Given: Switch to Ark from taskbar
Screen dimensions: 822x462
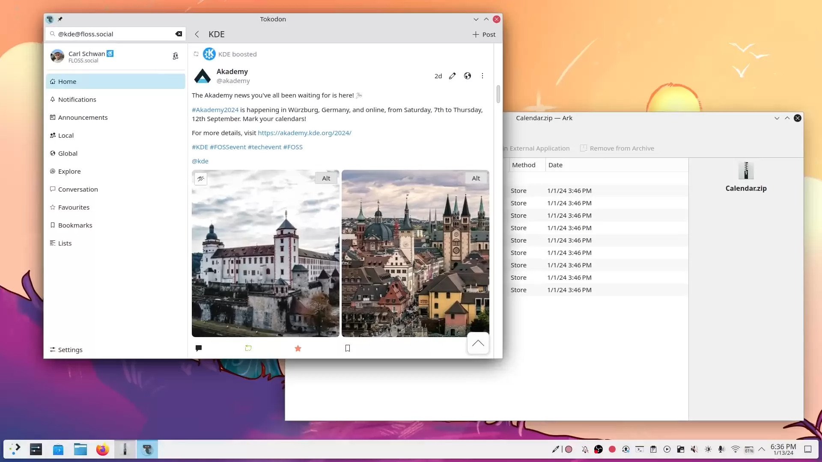Looking at the screenshot, I should (125, 449).
